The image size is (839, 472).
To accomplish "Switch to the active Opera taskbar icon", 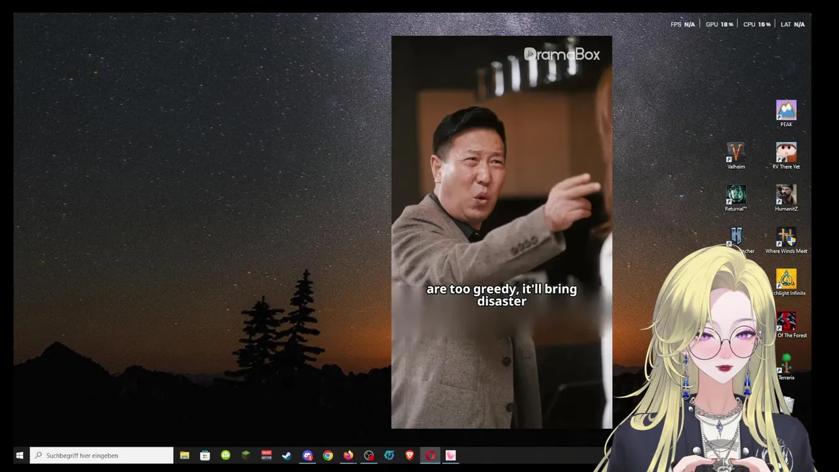I will (x=430, y=456).
